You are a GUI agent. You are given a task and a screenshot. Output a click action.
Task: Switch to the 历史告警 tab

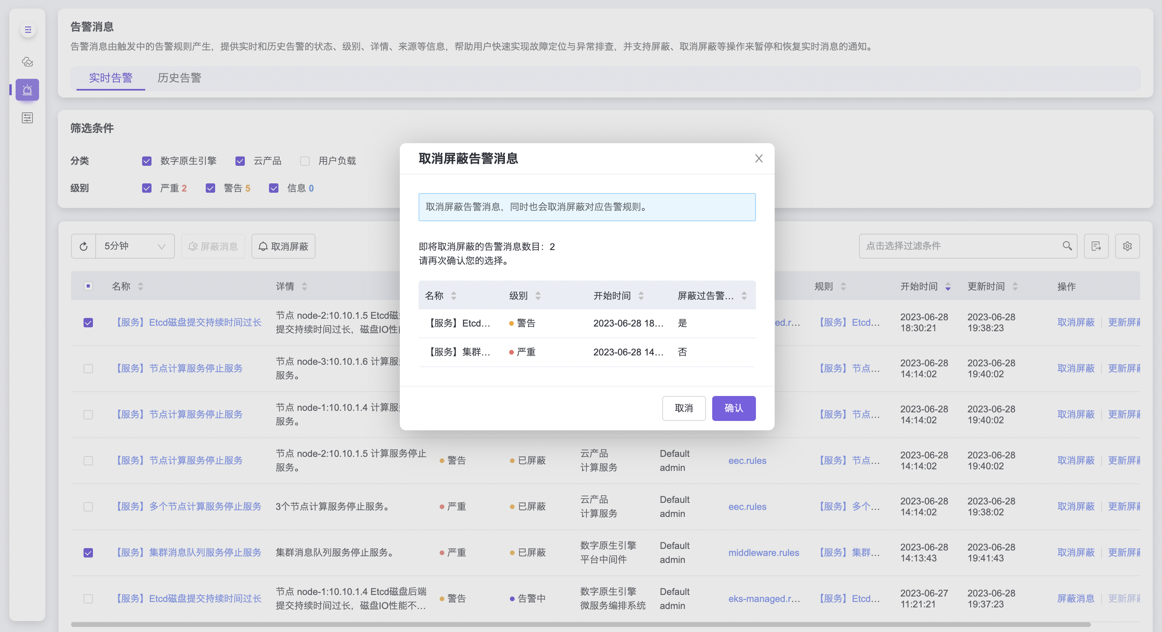179,78
